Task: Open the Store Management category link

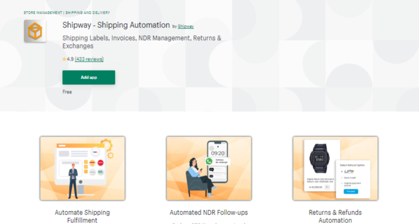Action: point(43,13)
